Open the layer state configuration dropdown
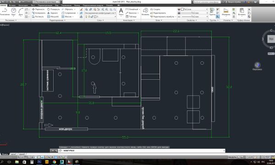 click(x=100, y=13)
